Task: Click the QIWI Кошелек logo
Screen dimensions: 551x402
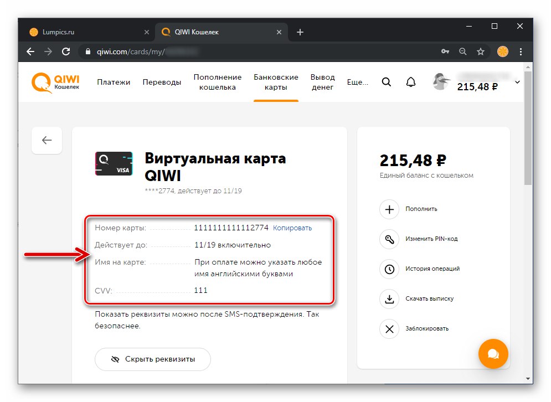Action: click(x=55, y=83)
